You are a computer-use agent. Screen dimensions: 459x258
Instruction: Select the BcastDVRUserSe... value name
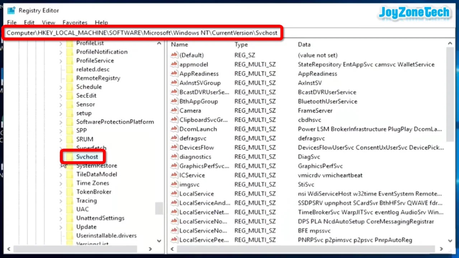click(x=204, y=92)
